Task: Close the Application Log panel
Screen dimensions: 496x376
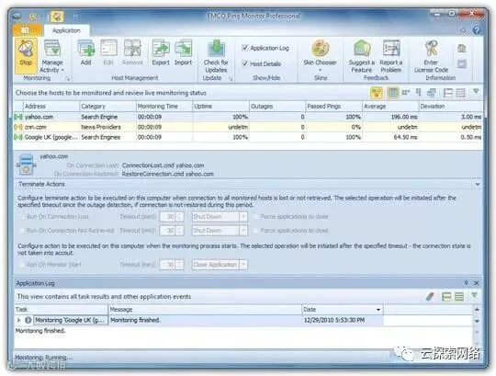Action: (x=477, y=282)
